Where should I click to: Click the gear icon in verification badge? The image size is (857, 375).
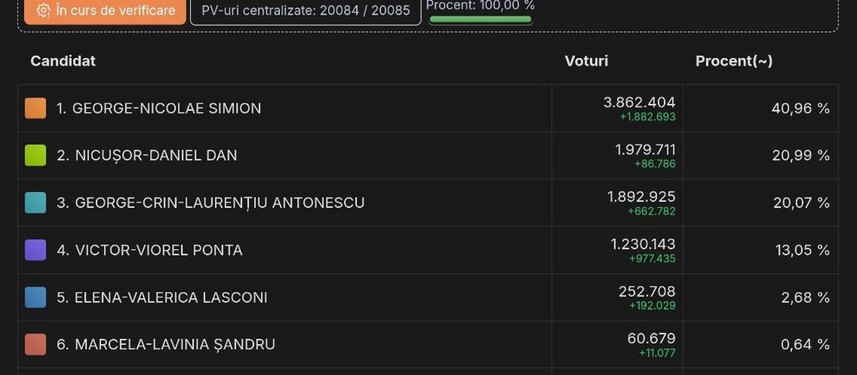coord(44,11)
